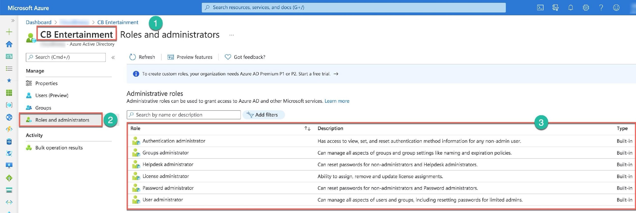Click the blade Search (Cmd+/) field
Viewport: 636px width, 213px height.
pos(66,57)
